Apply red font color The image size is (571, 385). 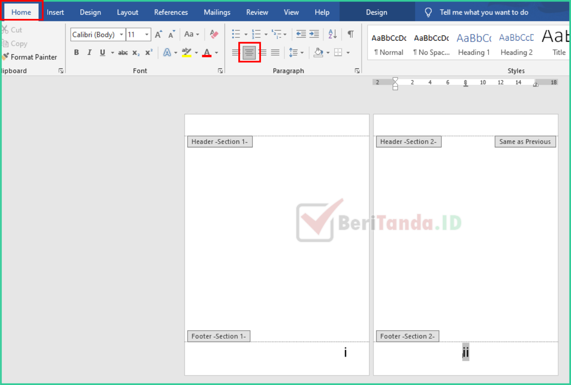click(207, 52)
